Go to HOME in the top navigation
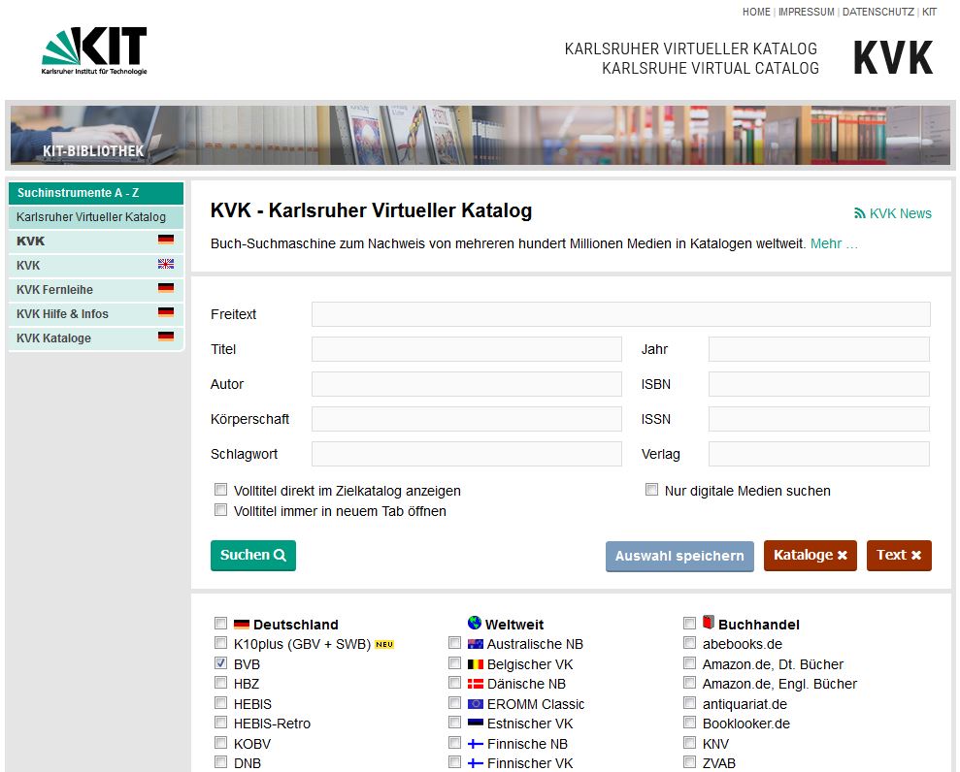This screenshot has height=772, width=960. 756,12
